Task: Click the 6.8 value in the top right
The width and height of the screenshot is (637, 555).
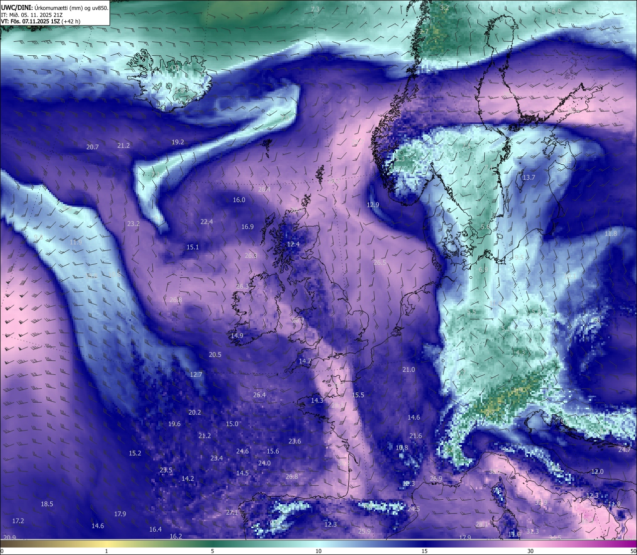Action: [556, 11]
